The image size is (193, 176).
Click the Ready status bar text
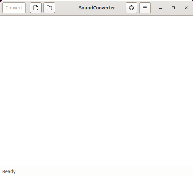click(x=9, y=171)
